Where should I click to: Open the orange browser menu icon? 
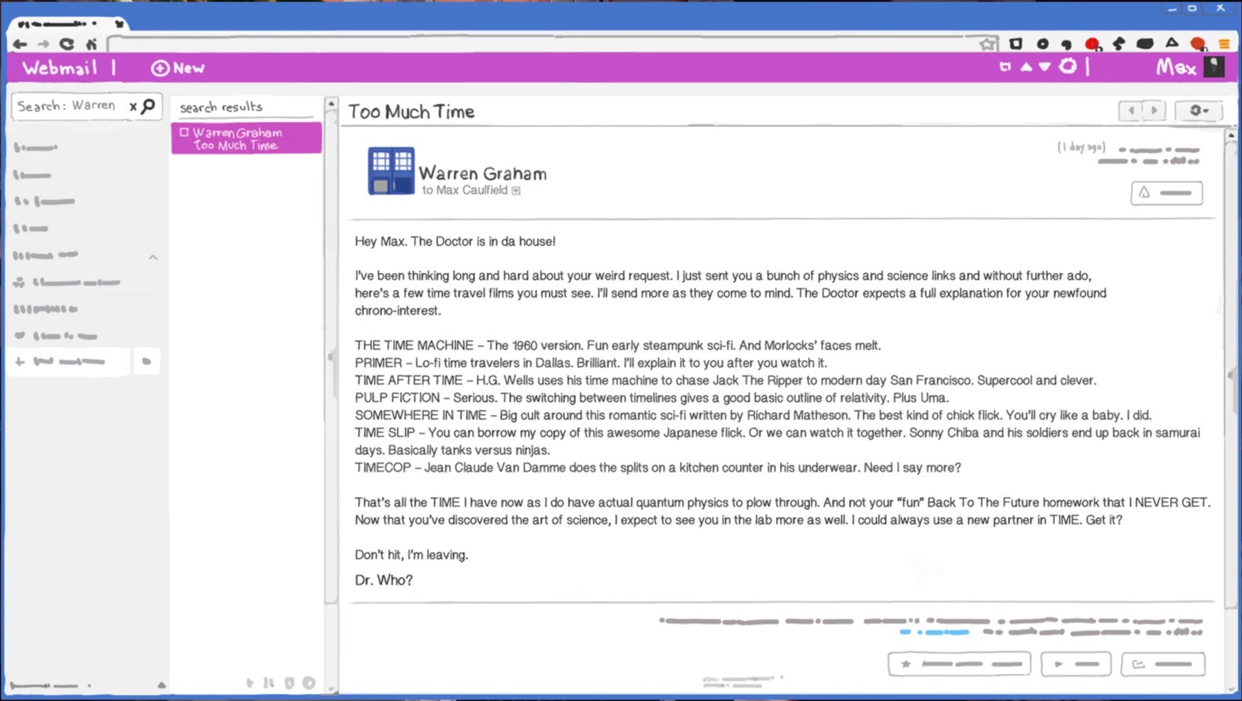(x=1224, y=44)
